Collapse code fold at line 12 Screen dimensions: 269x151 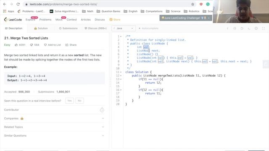[x=121, y=75]
